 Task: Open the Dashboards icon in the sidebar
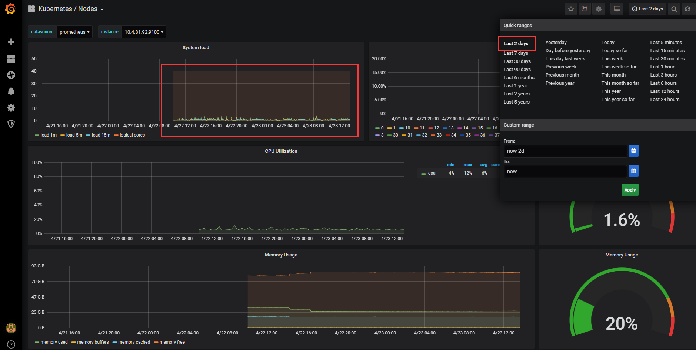11,59
